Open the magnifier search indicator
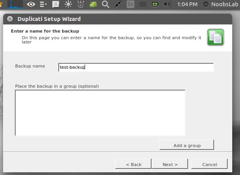240x175 pixels. [106, 4]
